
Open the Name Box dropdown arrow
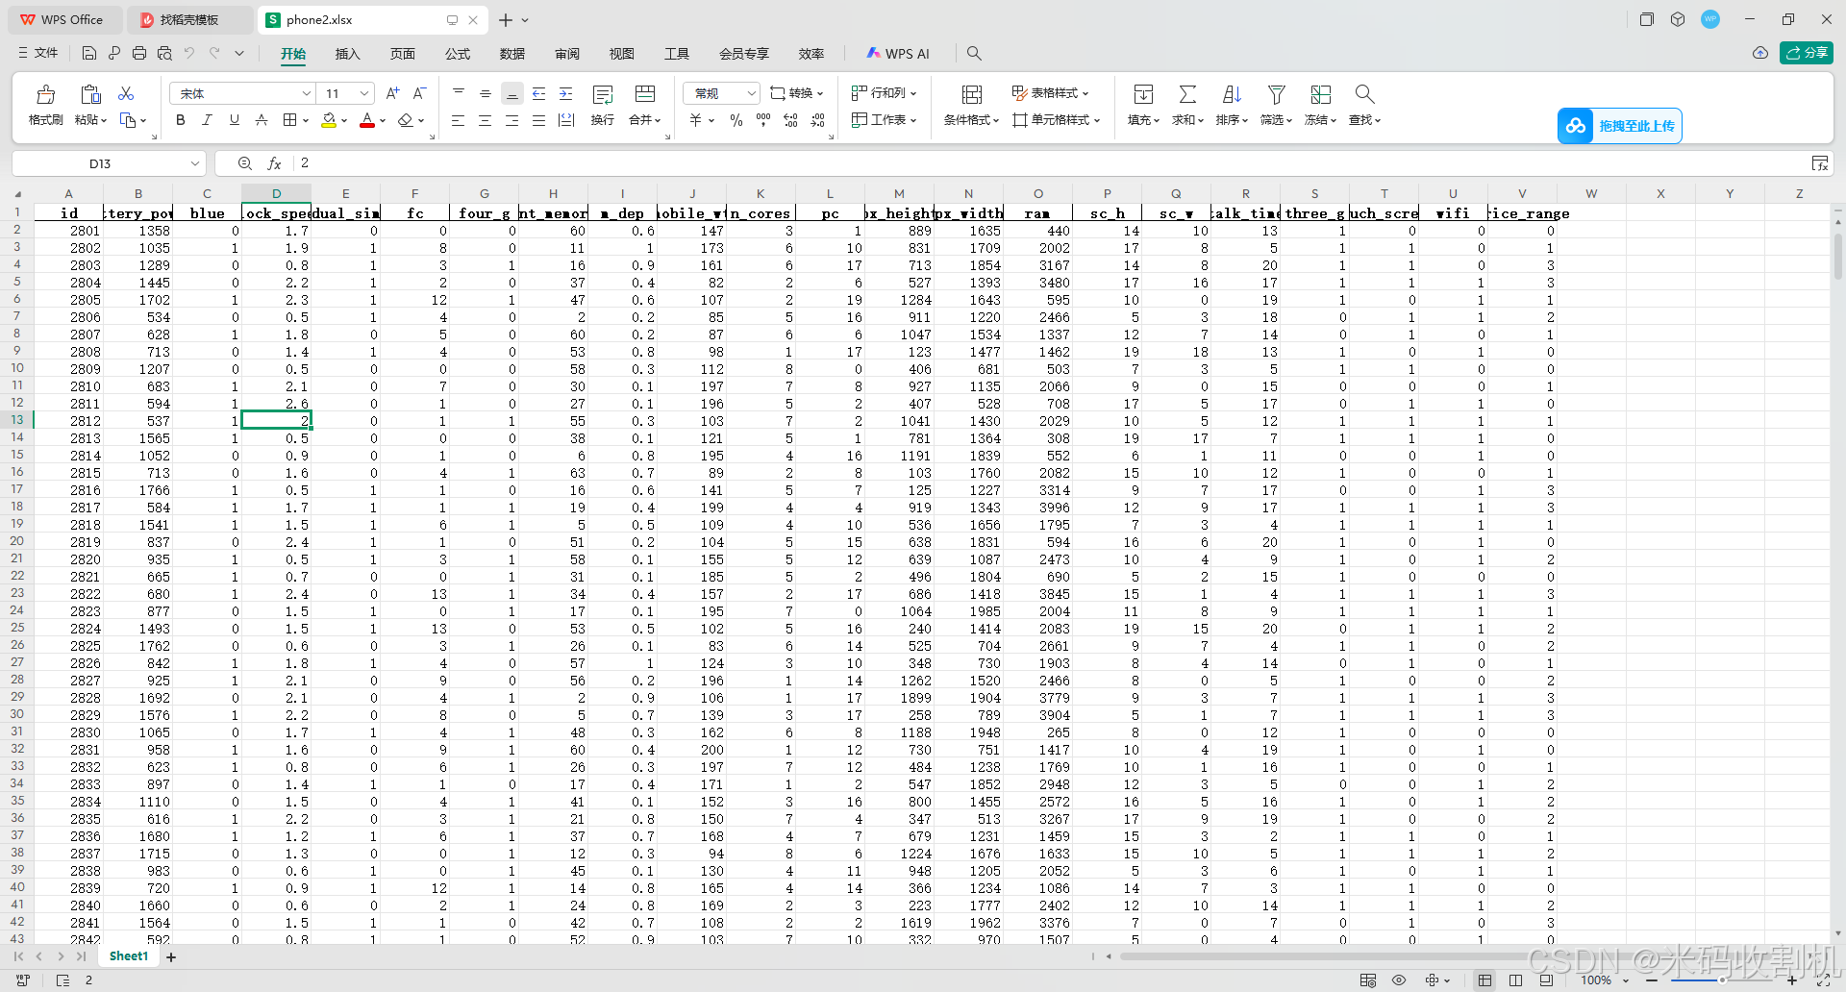click(x=195, y=163)
